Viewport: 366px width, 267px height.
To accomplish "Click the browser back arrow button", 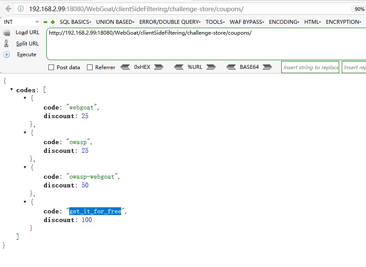I will click(8, 9).
